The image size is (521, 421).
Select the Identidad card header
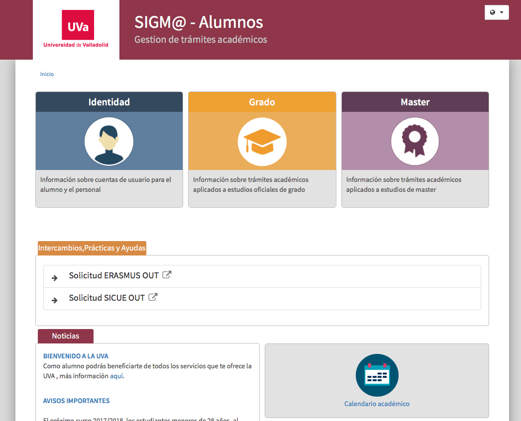pos(109,102)
